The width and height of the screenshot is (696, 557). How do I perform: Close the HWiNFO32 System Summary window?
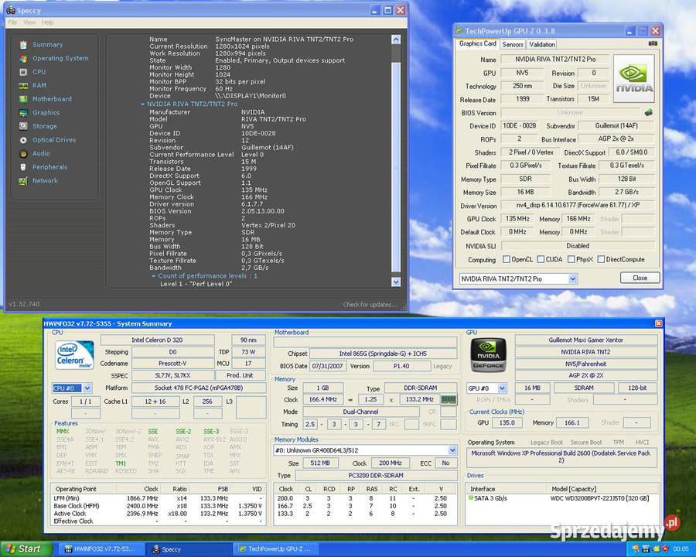[658, 323]
